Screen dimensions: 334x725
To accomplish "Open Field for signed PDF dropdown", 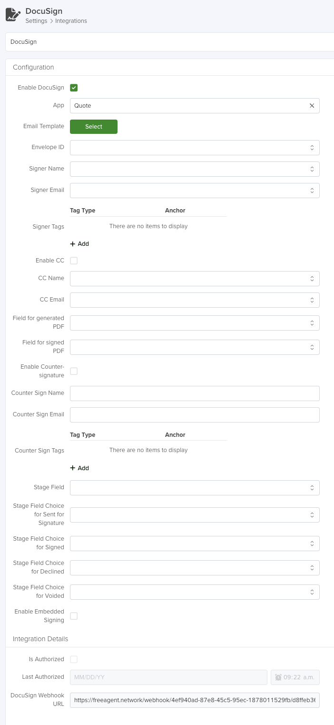I will (195, 347).
